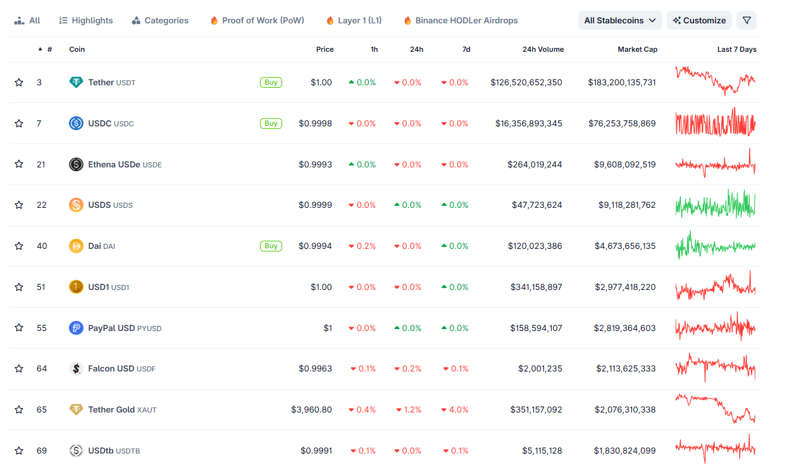Click the Ethena USDe coin logo
Viewport: 787px width, 470px height.
[x=76, y=164]
